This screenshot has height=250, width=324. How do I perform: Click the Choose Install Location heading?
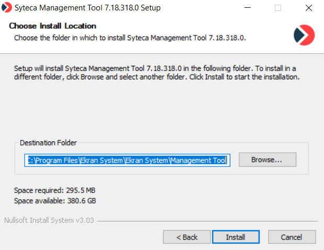point(53,26)
